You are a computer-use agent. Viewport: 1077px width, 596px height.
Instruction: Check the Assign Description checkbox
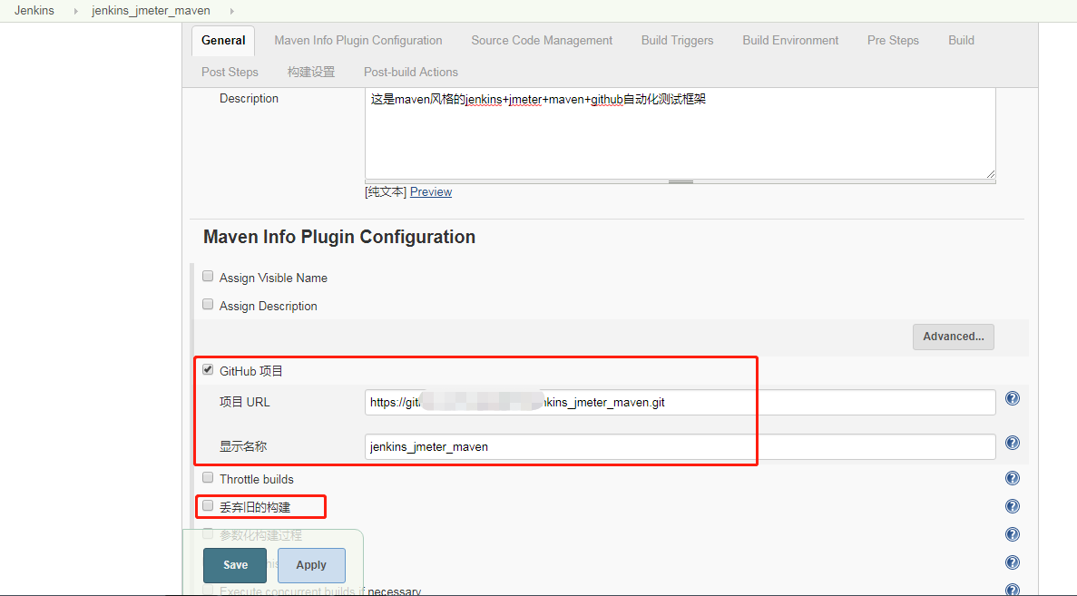click(207, 304)
